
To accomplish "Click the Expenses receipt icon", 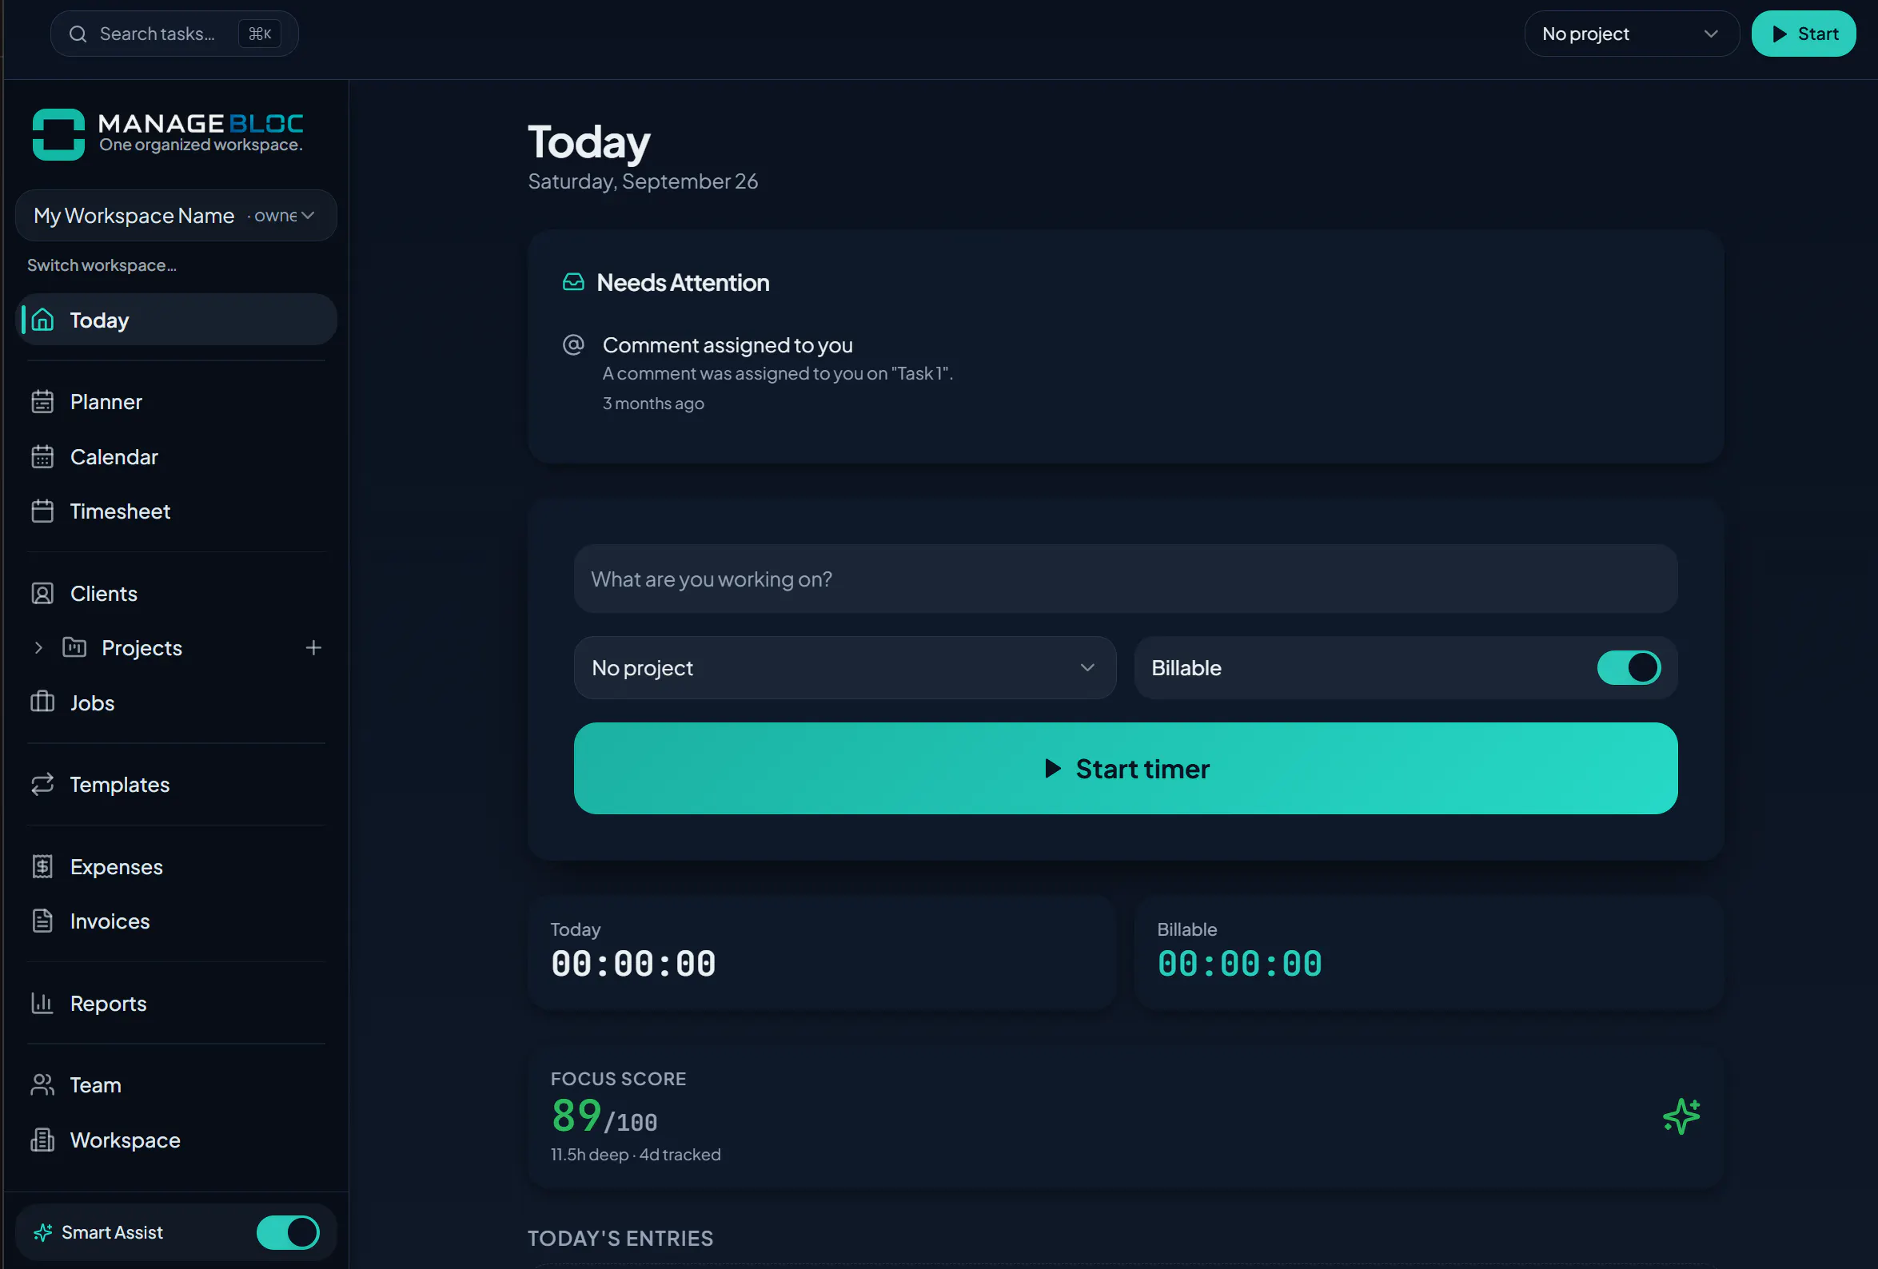I will point(43,867).
